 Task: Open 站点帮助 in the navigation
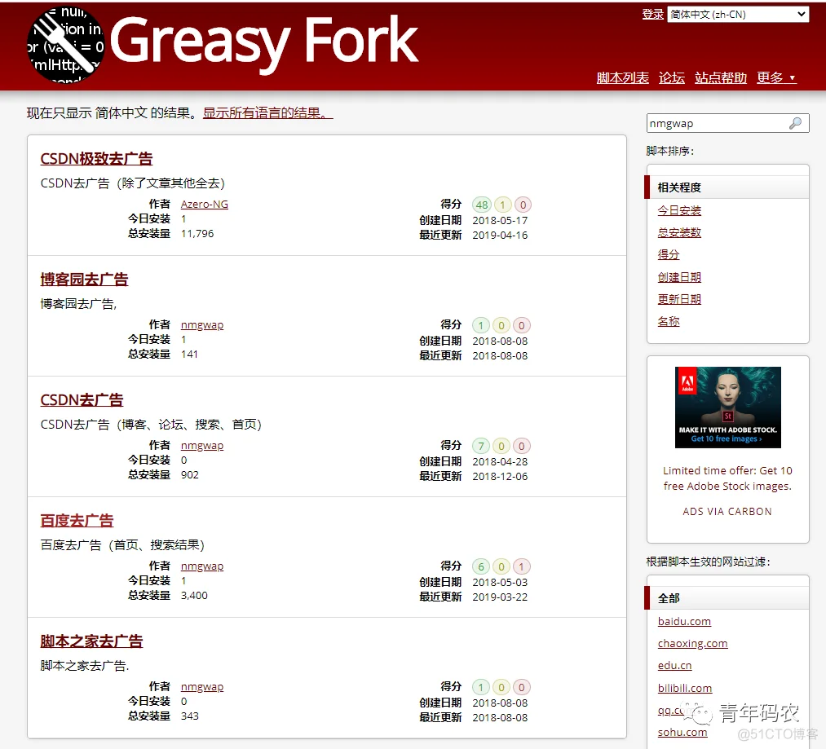[721, 78]
